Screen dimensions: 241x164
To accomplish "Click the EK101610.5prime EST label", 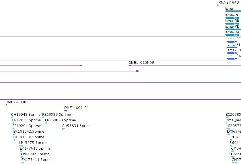I will click(x=29, y=137).
